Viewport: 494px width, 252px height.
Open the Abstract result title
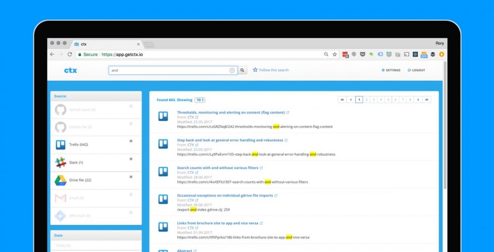pyautogui.click(x=184, y=250)
